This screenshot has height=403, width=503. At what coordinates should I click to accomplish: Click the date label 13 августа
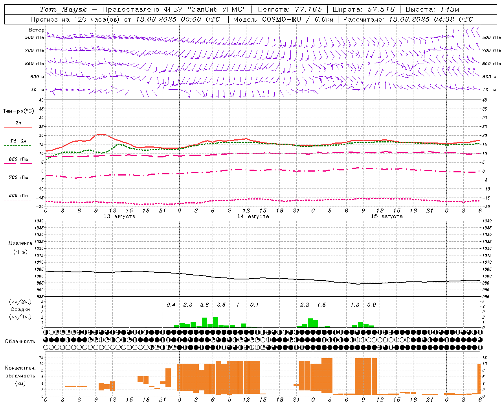(x=119, y=216)
